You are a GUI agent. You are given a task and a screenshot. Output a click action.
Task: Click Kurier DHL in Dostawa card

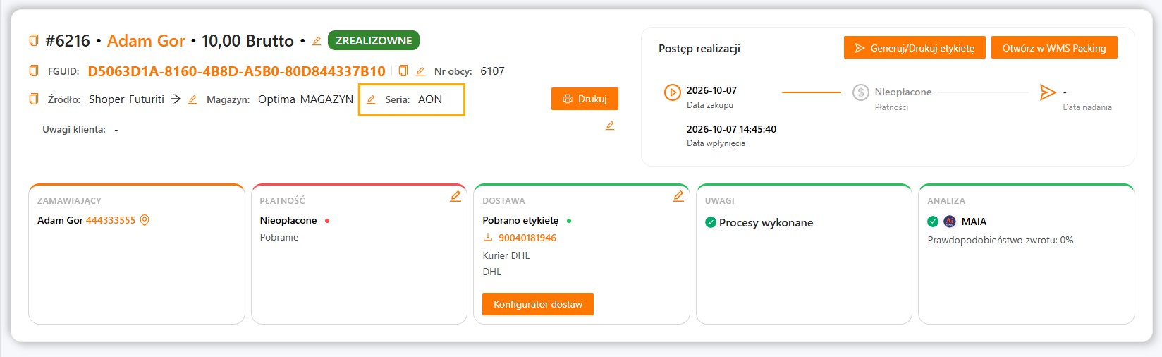click(506, 255)
